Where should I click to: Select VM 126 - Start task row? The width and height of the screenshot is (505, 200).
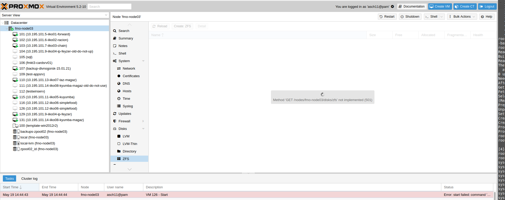click(247, 195)
